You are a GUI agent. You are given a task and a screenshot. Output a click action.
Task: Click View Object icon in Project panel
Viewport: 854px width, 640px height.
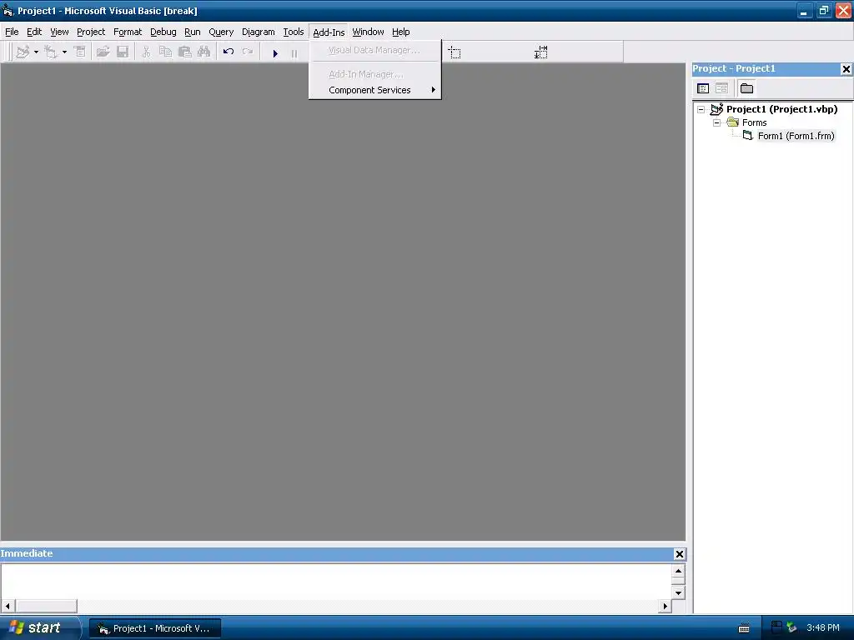pyautogui.click(x=721, y=88)
